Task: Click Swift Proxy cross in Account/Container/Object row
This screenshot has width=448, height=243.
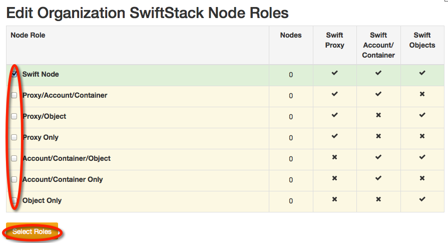Action: tap(334, 157)
